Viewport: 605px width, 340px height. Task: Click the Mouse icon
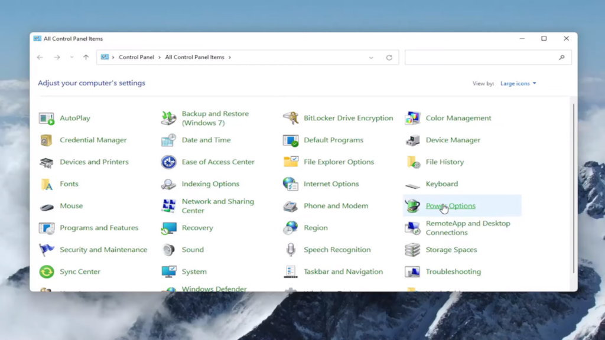(47, 207)
